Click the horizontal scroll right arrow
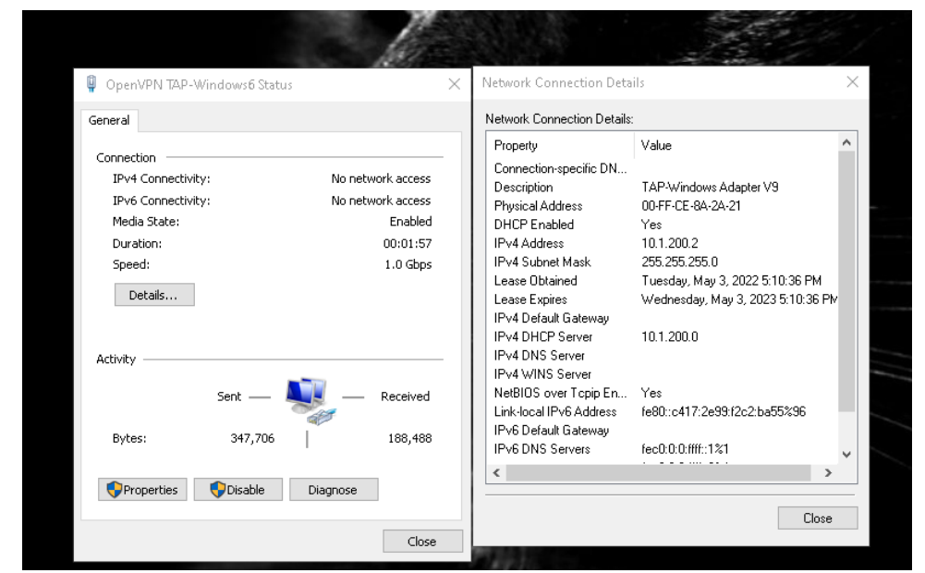The width and height of the screenshot is (925, 573). pyautogui.click(x=828, y=472)
